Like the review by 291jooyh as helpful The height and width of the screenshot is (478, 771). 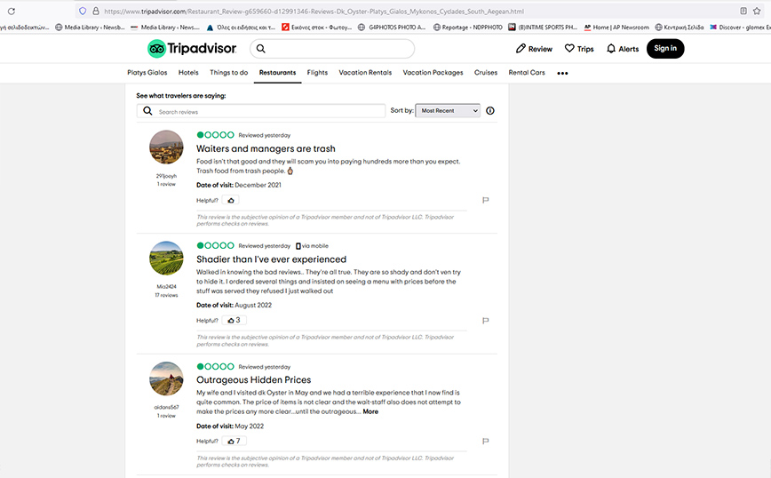coord(231,201)
